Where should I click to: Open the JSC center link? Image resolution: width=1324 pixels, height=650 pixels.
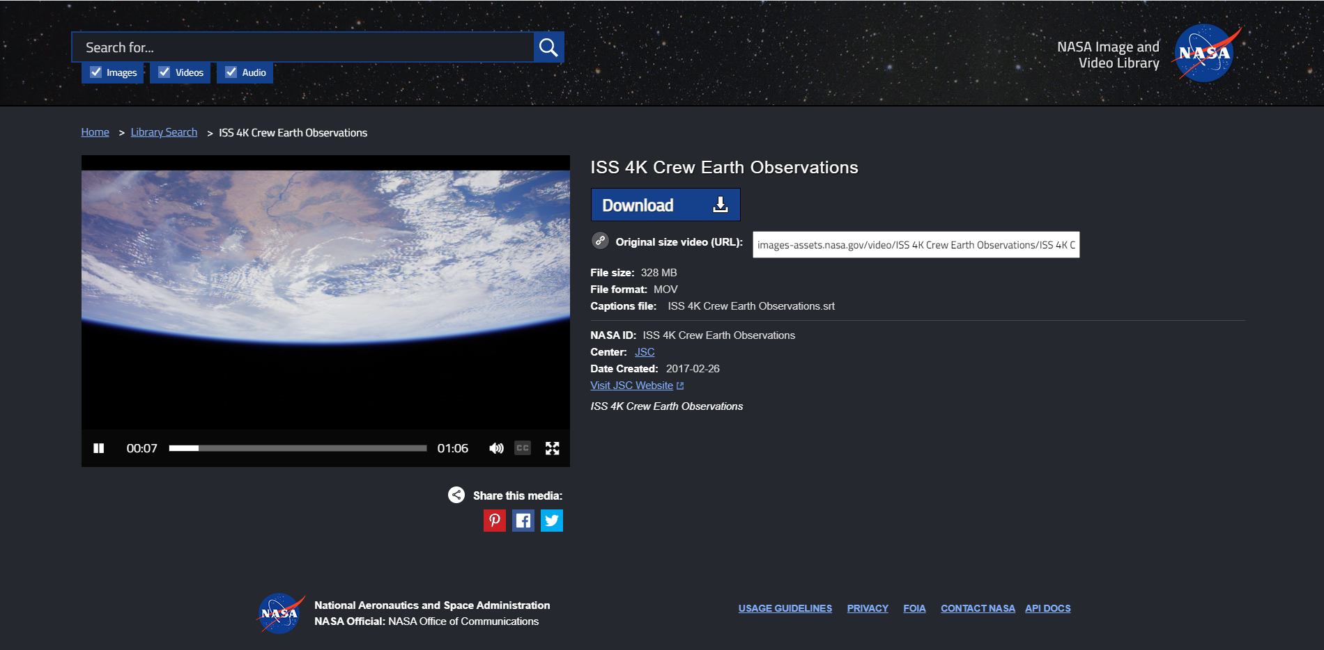(645, 352)
